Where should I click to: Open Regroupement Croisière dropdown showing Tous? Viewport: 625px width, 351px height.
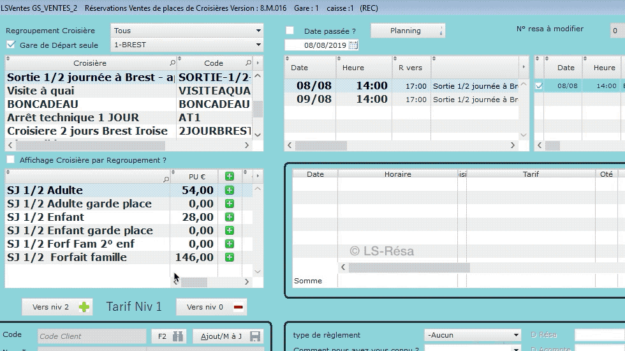(187, 31)
